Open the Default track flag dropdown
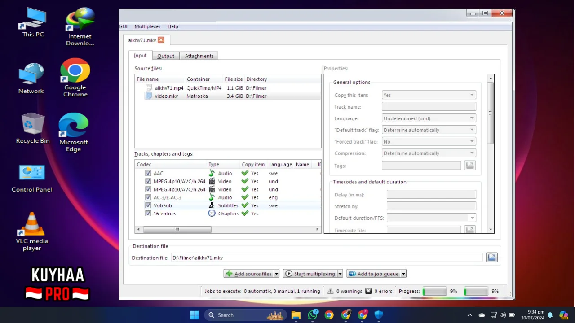The width and height of the screenshot is (575, 323). point(429,130)
